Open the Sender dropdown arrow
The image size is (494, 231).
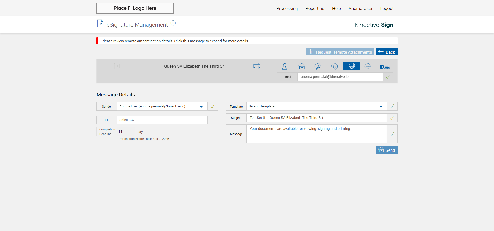pos(201,106)
